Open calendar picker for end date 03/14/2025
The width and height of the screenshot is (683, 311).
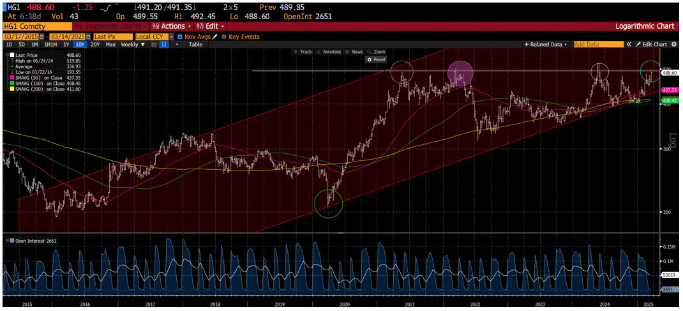coord(87,37)
